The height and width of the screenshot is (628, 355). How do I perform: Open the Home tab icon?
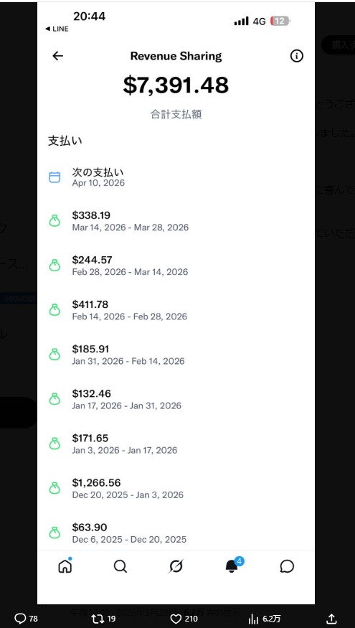coord(65,566)
